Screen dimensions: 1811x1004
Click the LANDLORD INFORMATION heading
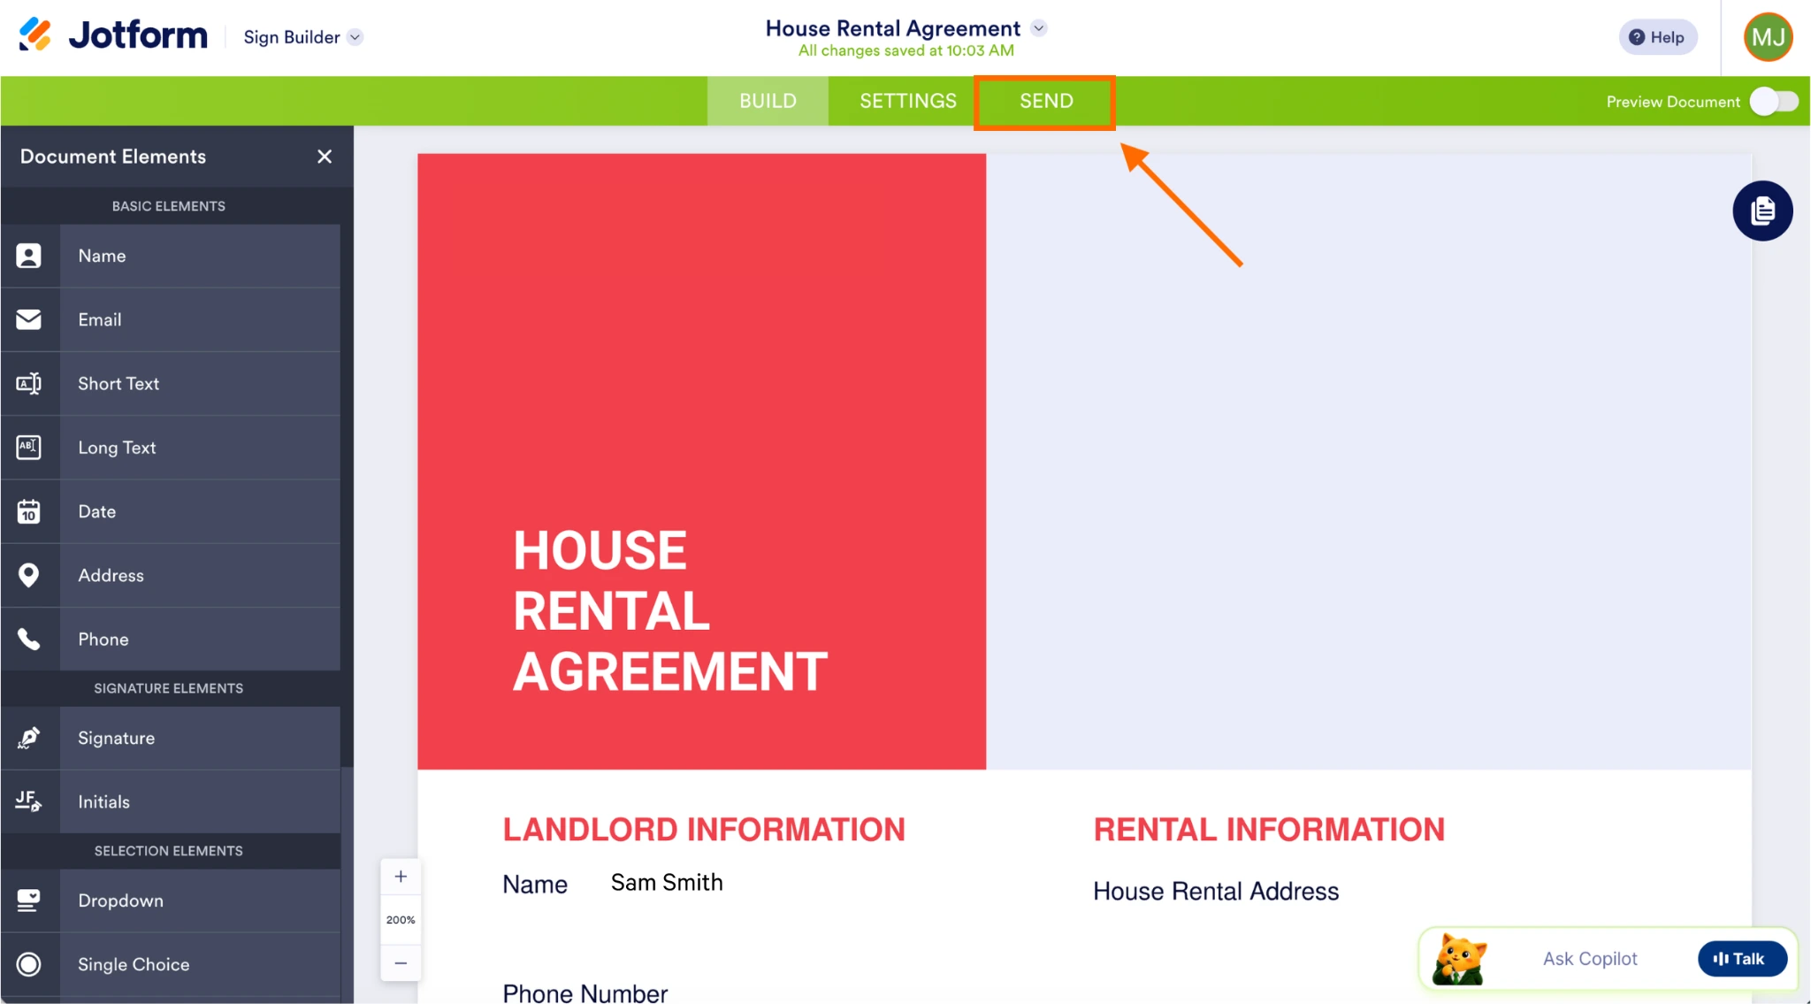pos(704,830)
